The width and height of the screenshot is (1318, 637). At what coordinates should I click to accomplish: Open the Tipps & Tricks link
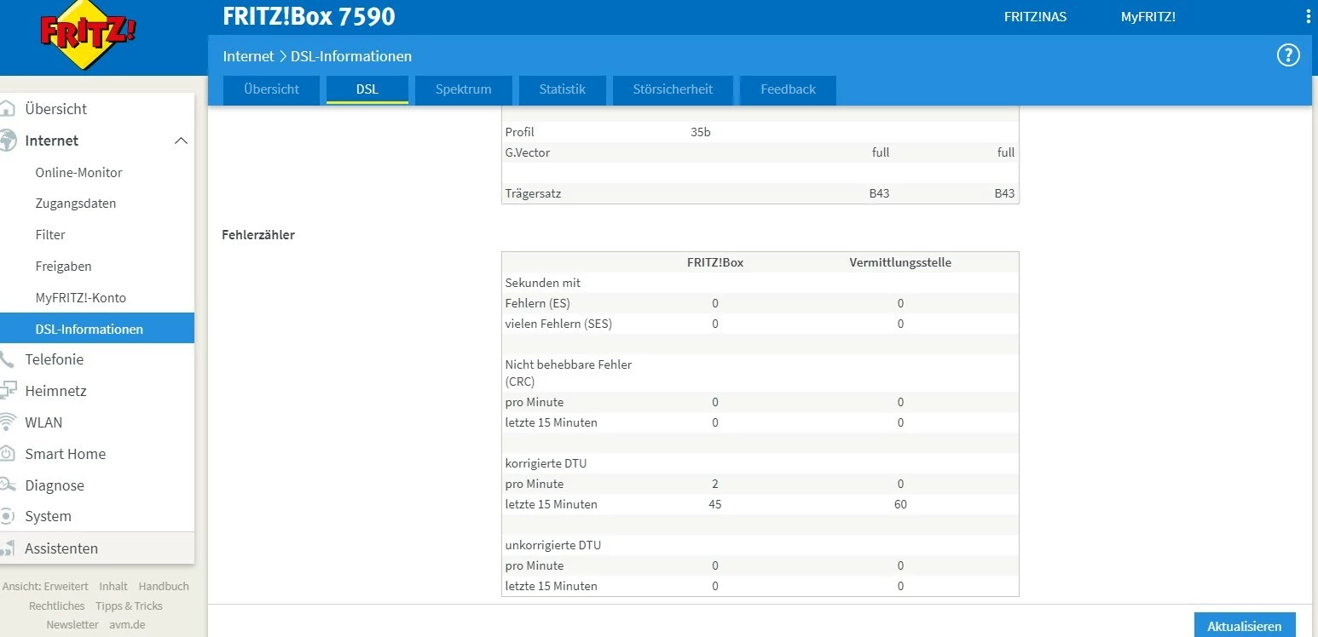129,606
